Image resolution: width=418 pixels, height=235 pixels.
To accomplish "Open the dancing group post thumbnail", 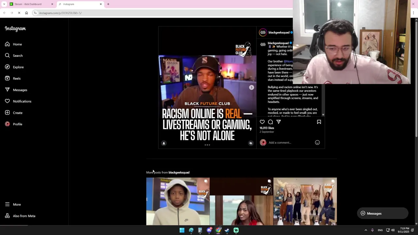I will pos(305,201).
